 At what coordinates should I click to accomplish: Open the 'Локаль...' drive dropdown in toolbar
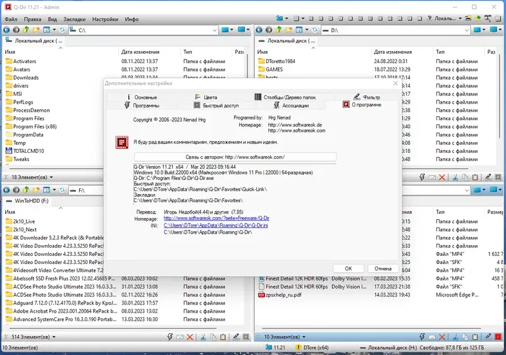click(460, 18)
